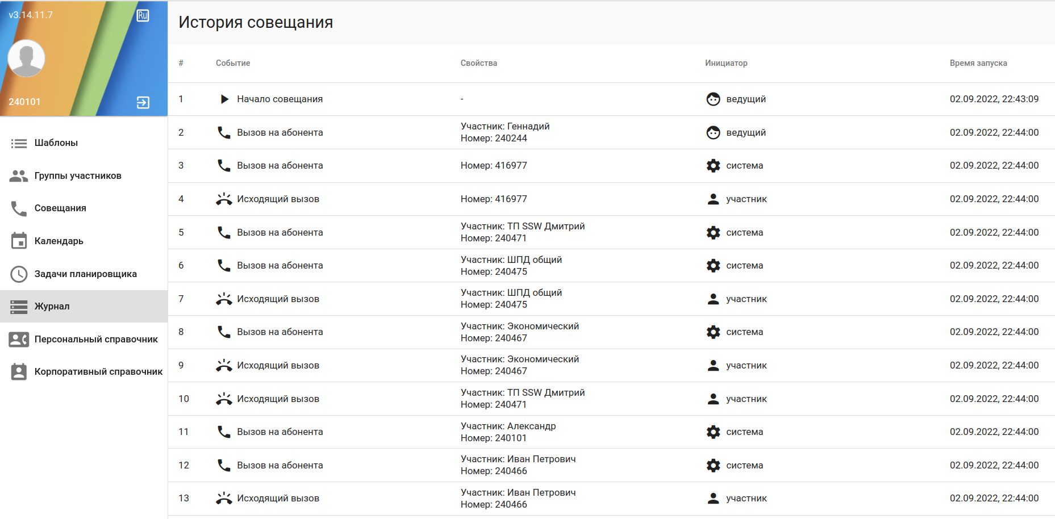Open the Шаблоны menu item
This screenshot has width=1055, height=519.
pyautogui.click(x=56, y=143)
